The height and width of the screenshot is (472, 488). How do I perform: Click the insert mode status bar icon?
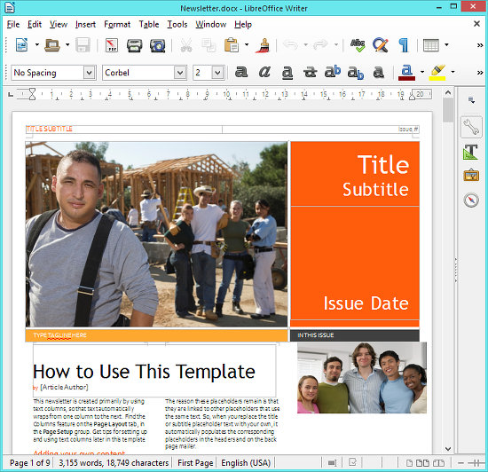click(332, 463)
